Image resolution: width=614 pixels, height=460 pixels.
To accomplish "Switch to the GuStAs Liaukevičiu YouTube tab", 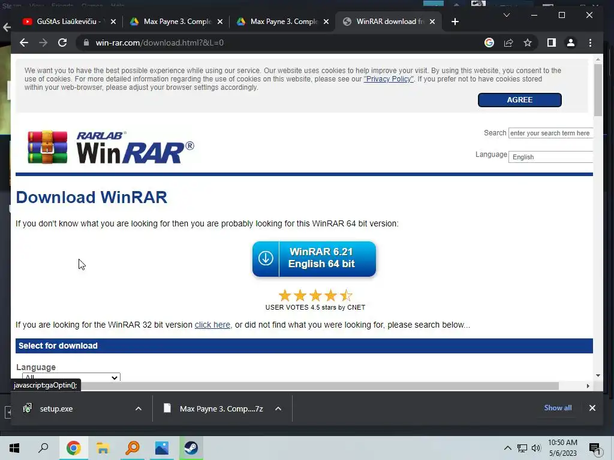I will click(68, 22).
